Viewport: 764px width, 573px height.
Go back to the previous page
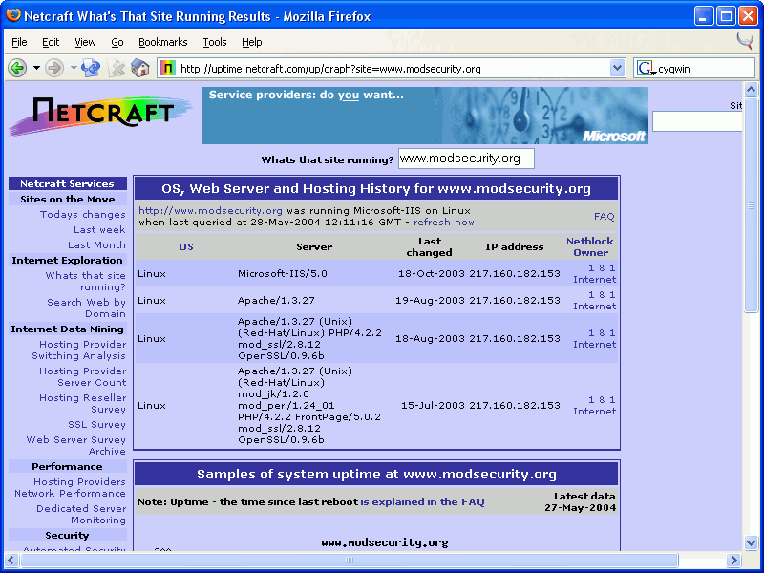pyautogui.click(x=18, y=68)
